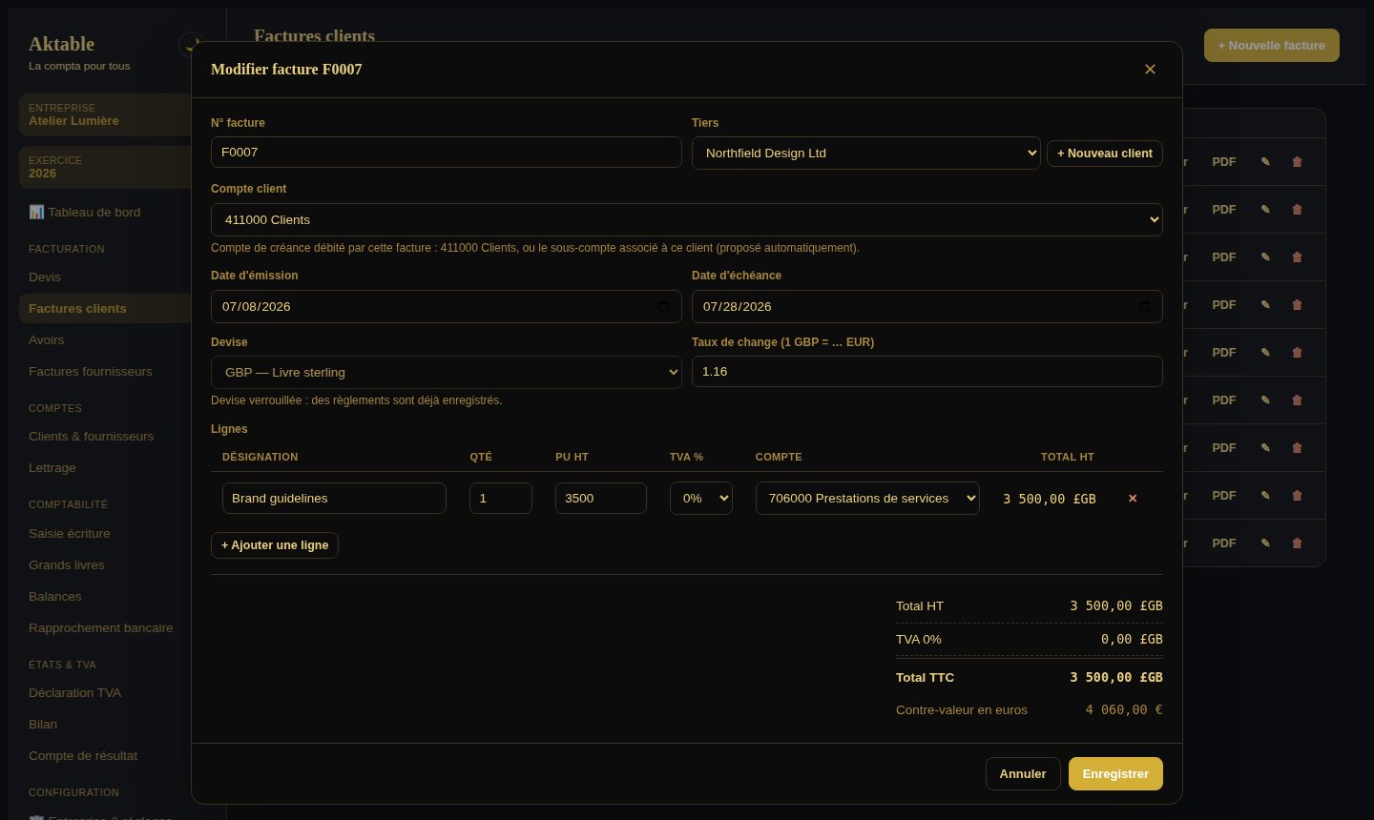Add a line with Ajouter une ligne
The image size is (1374, 820).
pos(275,545)
